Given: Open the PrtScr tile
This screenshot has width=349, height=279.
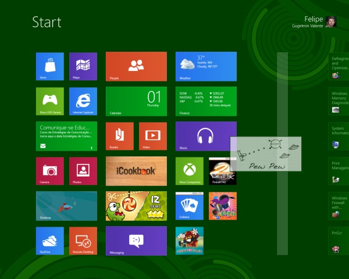Looking at the screenshot, I should click(339, 241).
